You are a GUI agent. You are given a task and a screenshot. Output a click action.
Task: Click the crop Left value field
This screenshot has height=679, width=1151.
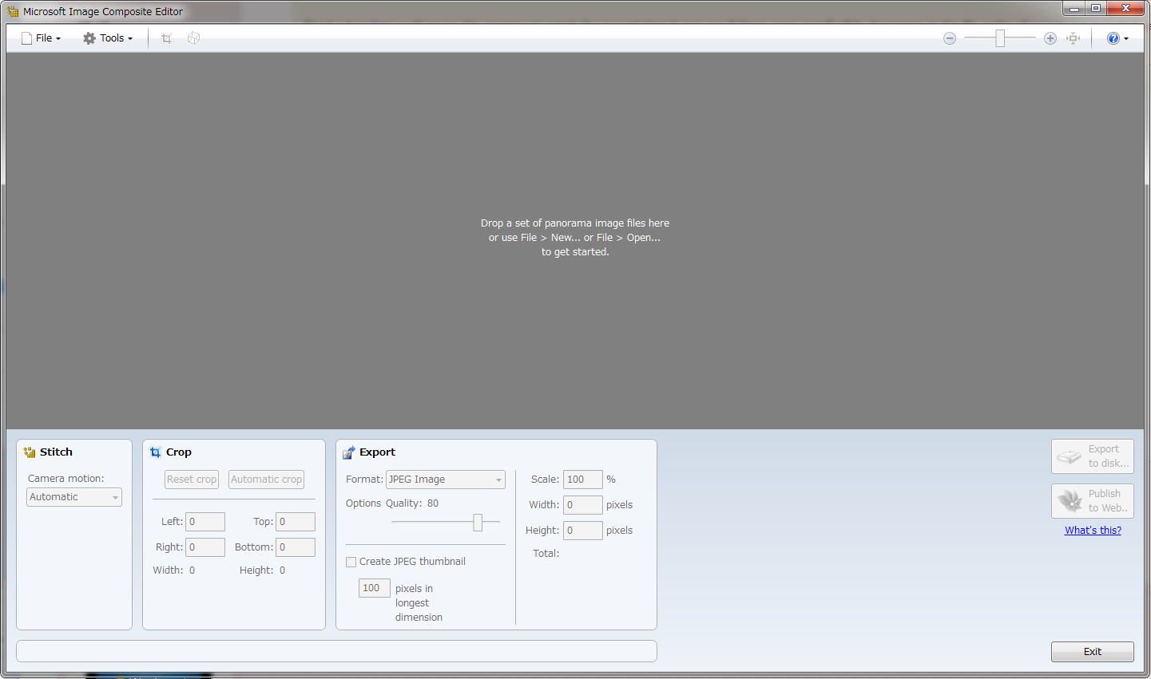(x=205, y=522)
